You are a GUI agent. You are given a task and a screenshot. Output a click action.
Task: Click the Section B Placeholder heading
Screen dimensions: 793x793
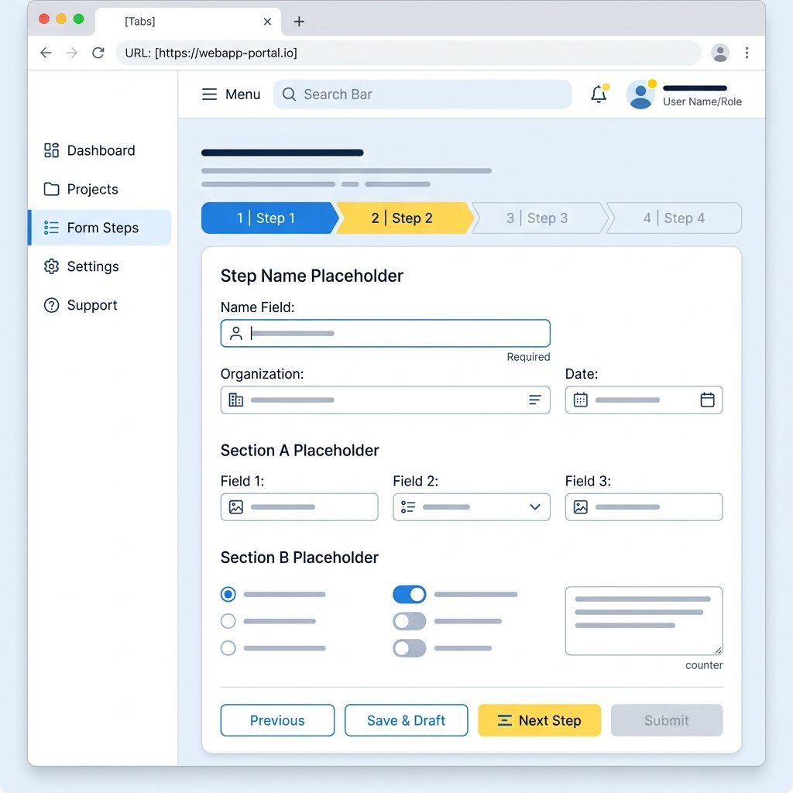click(x=300, y=558)
